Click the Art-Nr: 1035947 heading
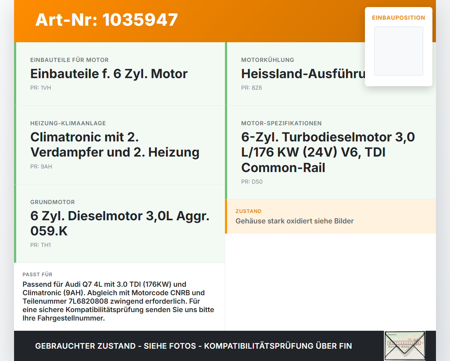This screenshot has width=450, height=361. point(107,20)
